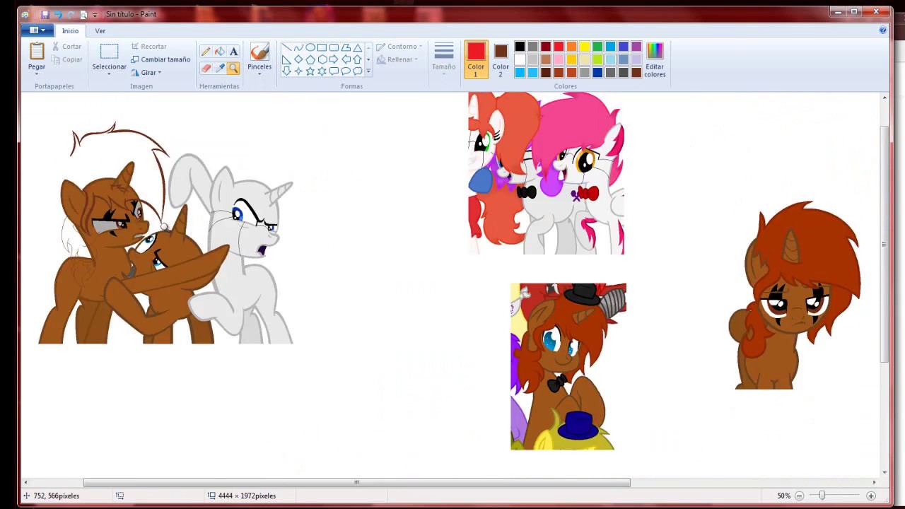
Task: Switch to the Ver tab
Action: [100, 31]
